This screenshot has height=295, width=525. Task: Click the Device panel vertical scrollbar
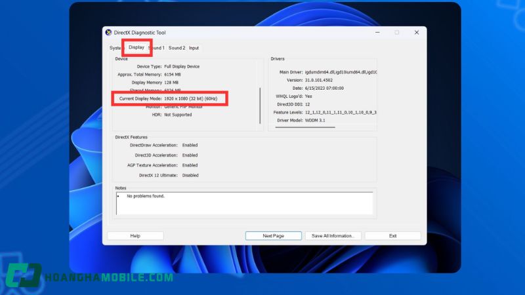point(260,106)
